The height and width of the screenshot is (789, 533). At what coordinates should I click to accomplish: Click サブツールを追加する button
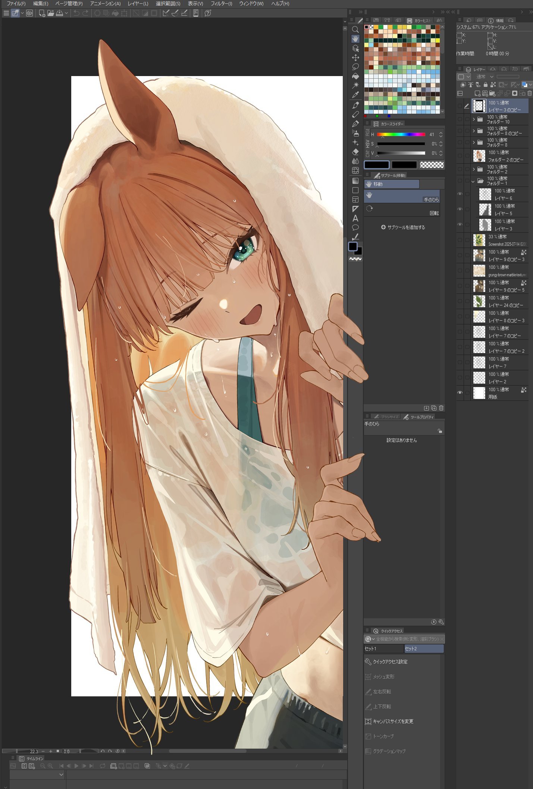point(403,227)
